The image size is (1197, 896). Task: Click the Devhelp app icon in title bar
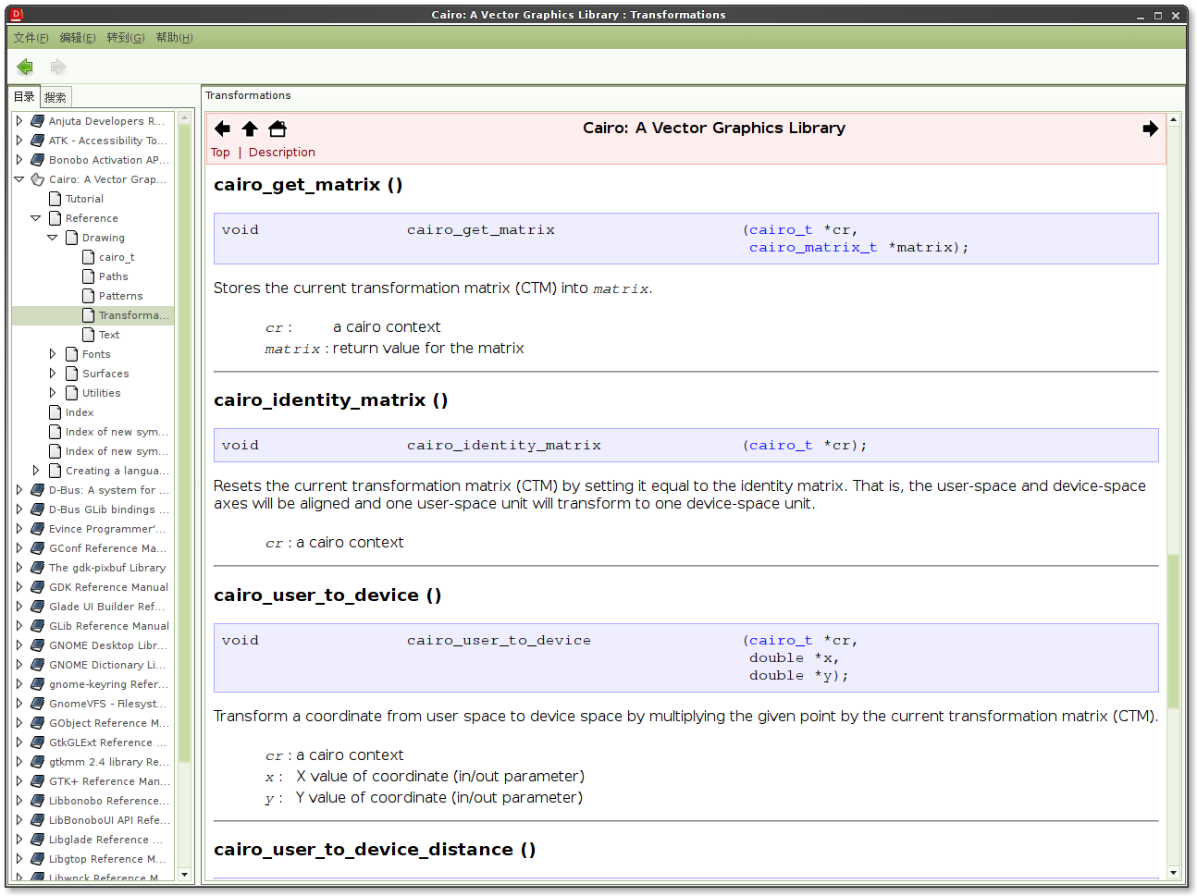tap(16, 14)
